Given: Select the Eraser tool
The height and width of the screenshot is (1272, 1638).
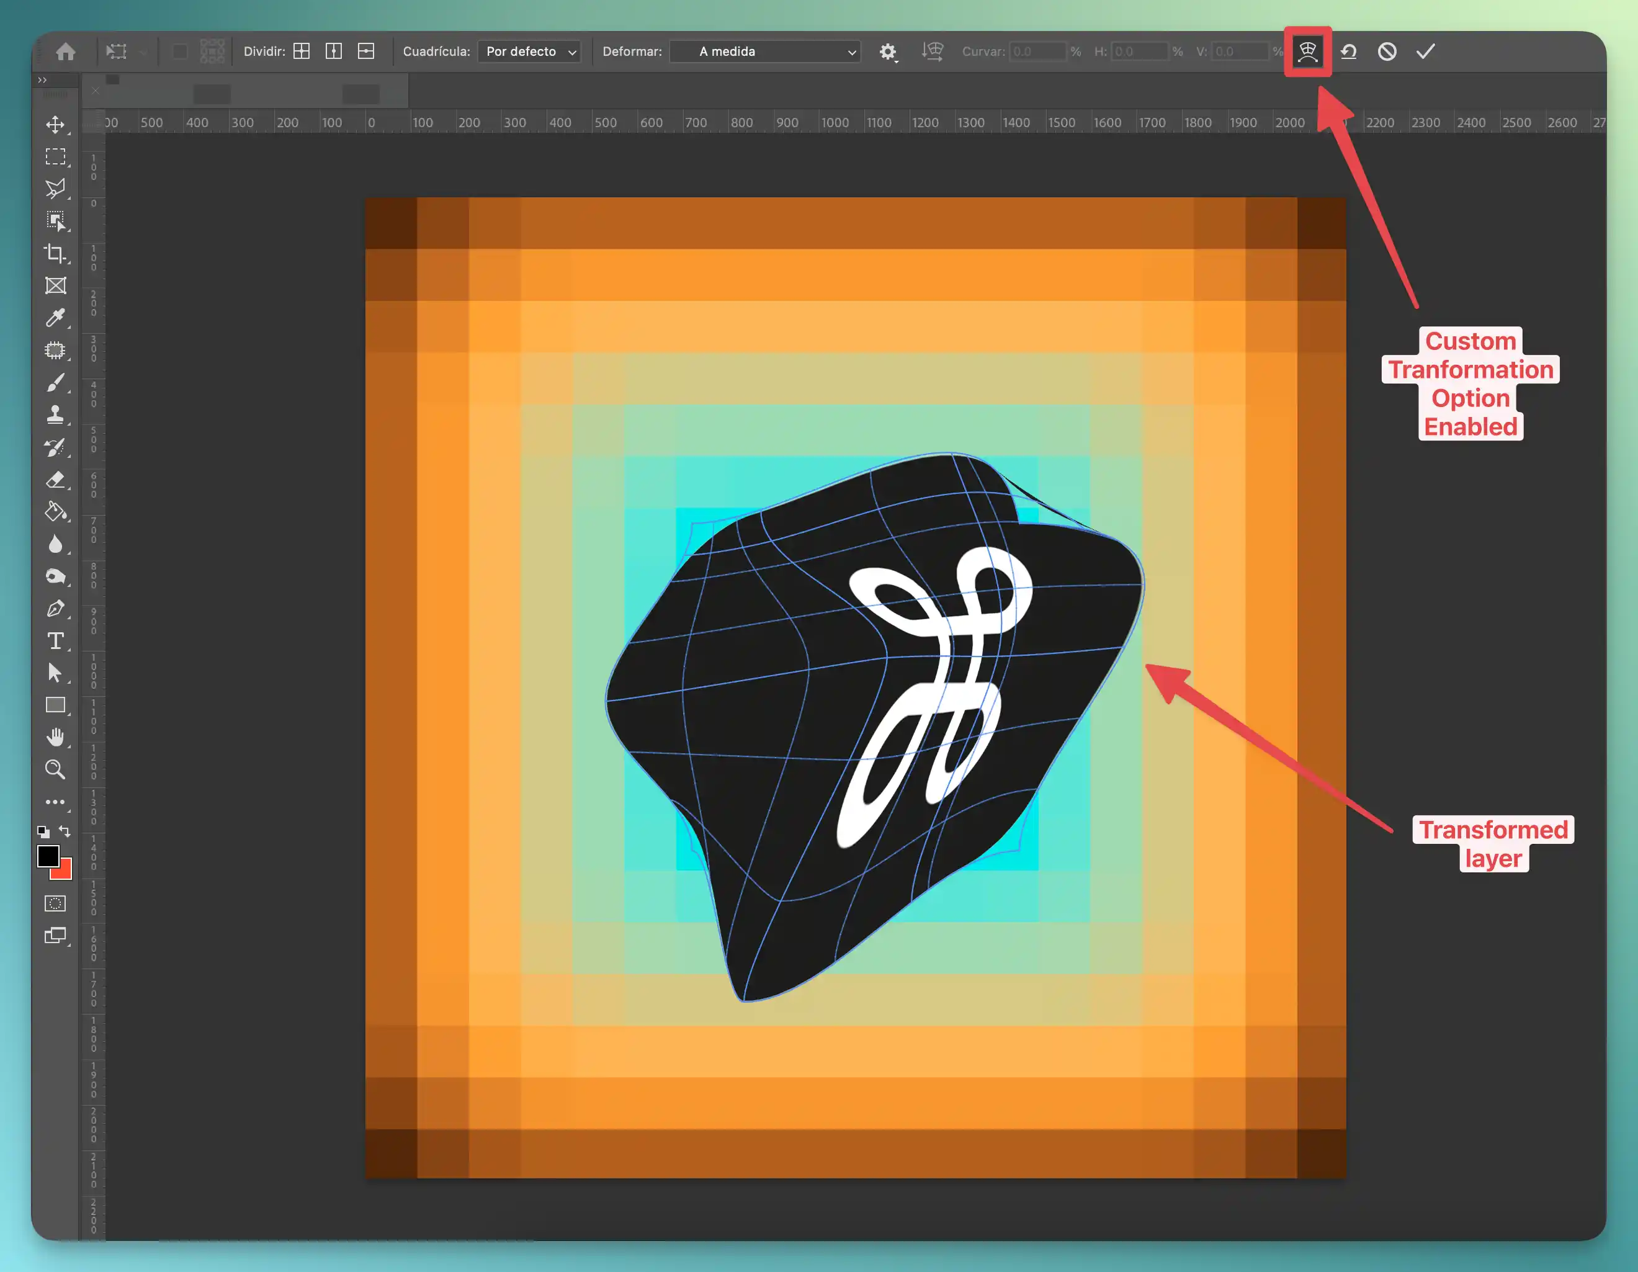Looking at the screenshot, I should tap(55, 480).
